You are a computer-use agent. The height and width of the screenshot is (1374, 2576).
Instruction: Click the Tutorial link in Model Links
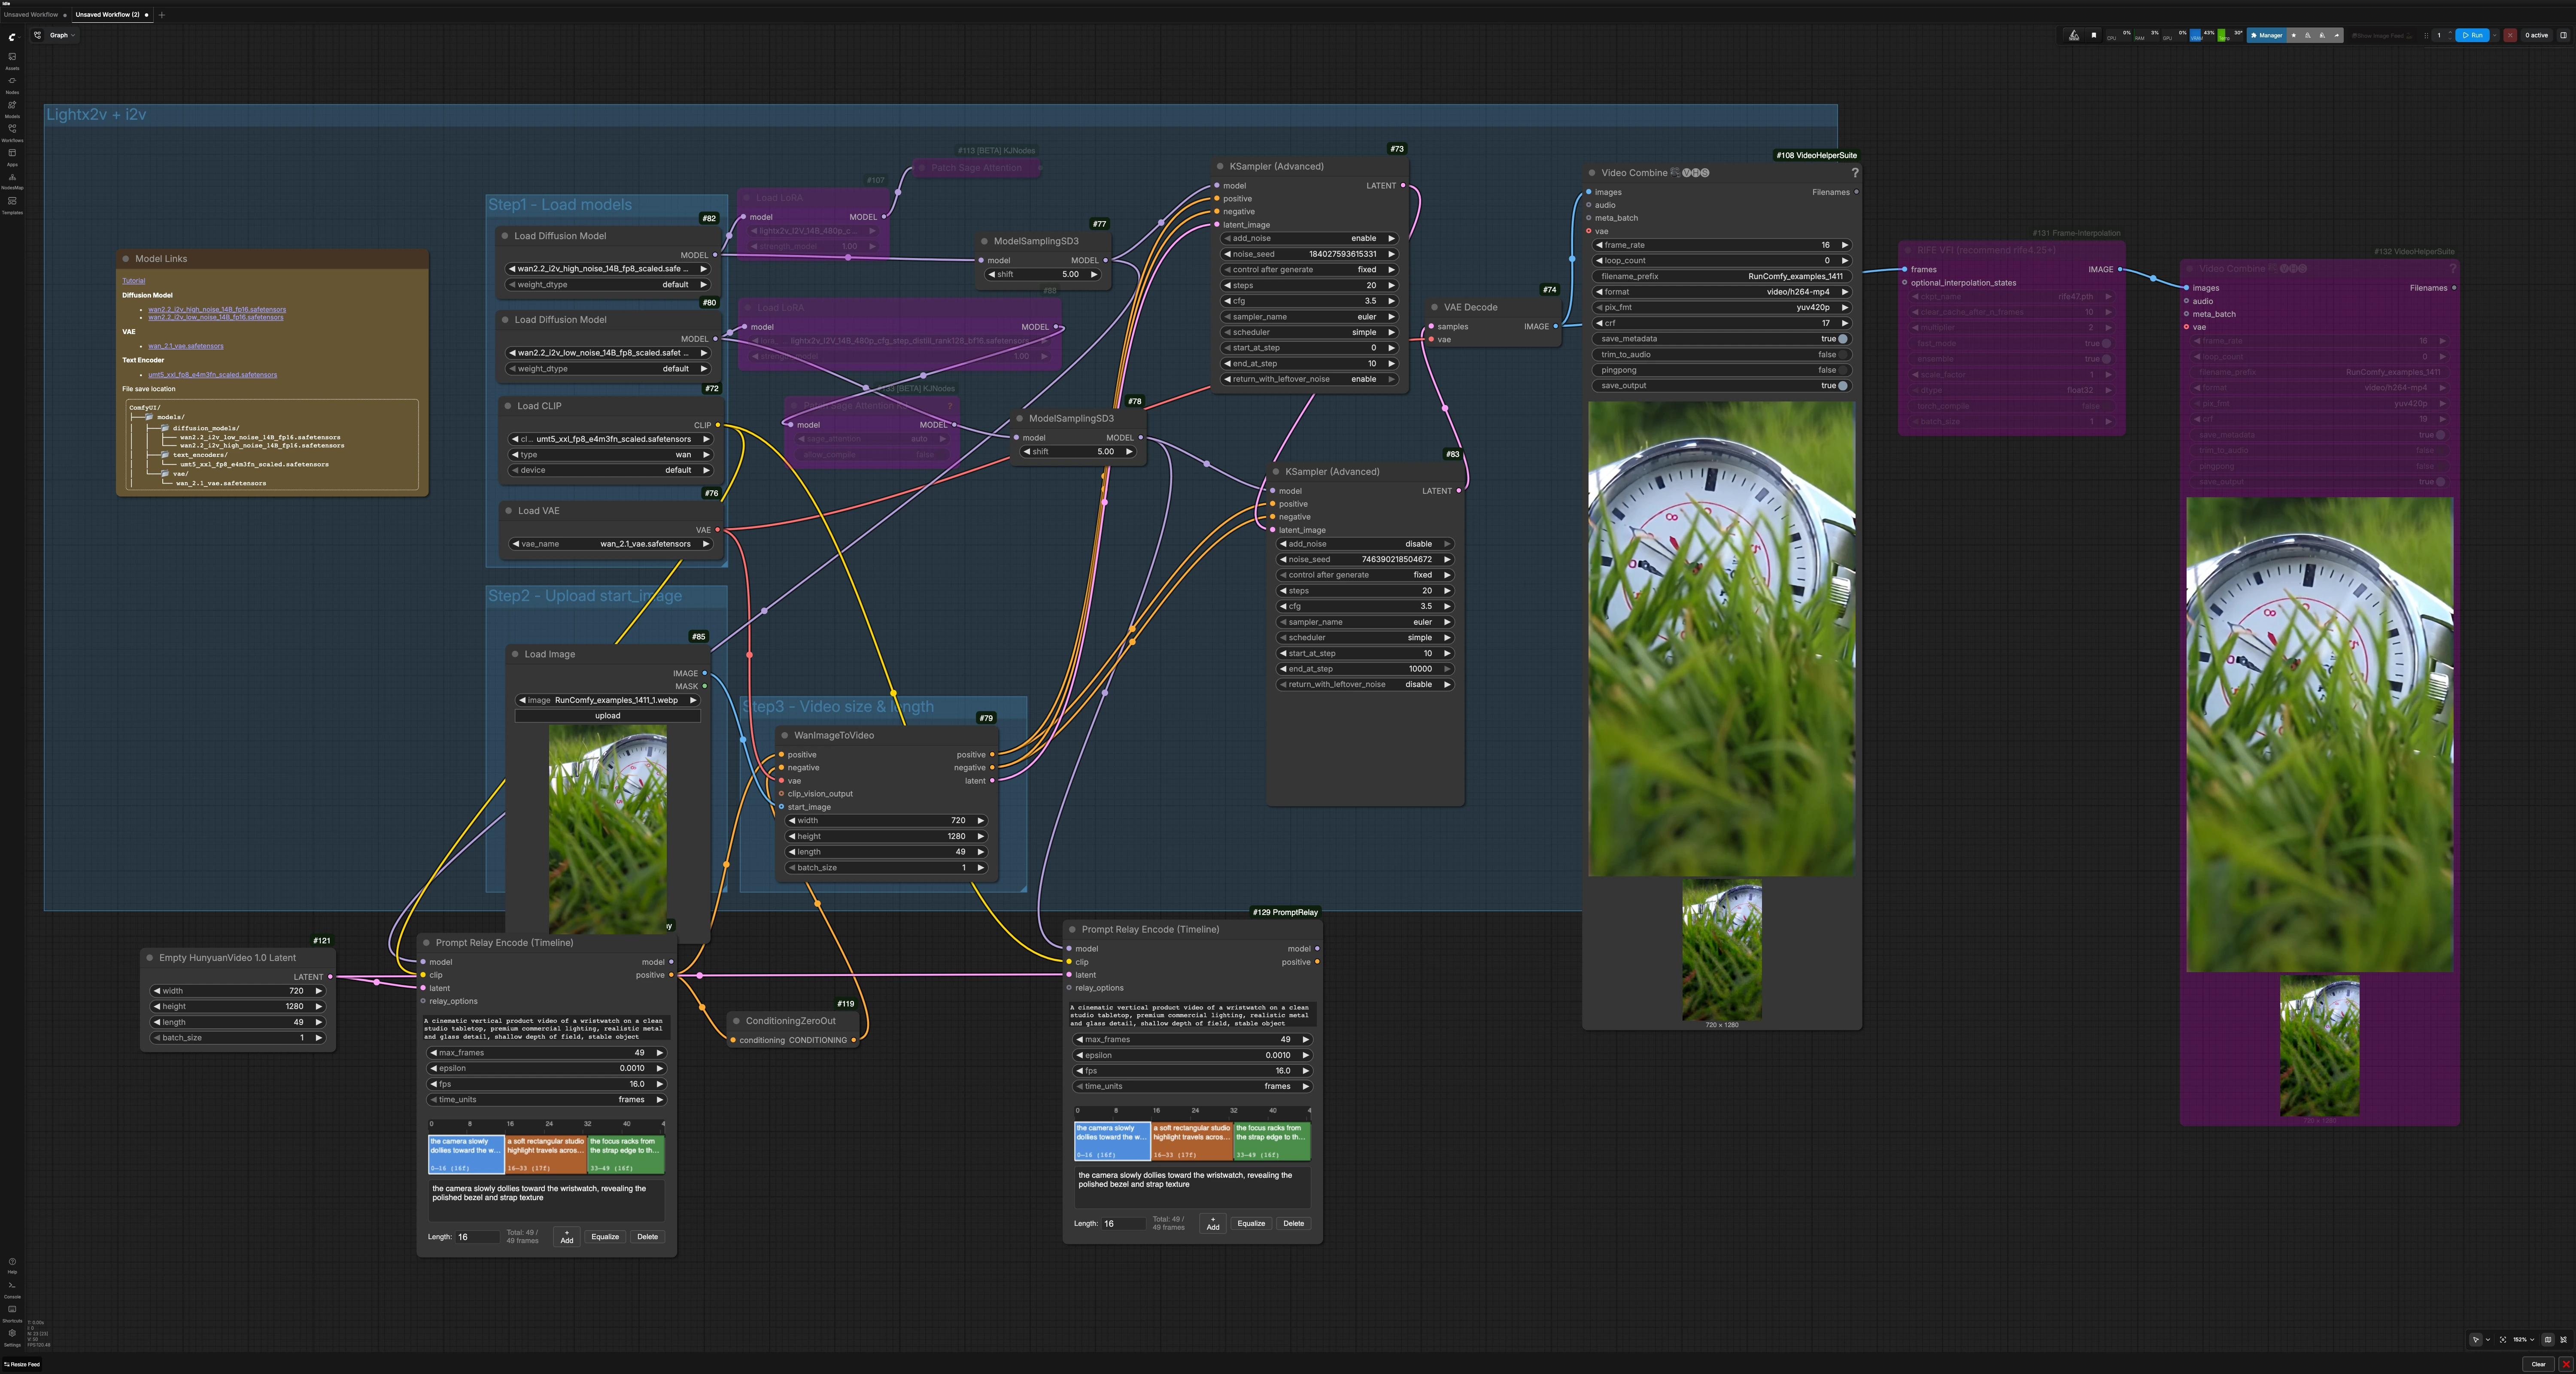(x=134, y=281)
